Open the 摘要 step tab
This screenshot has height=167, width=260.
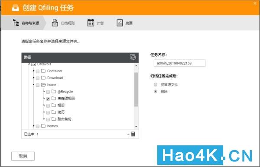[124, 23]
